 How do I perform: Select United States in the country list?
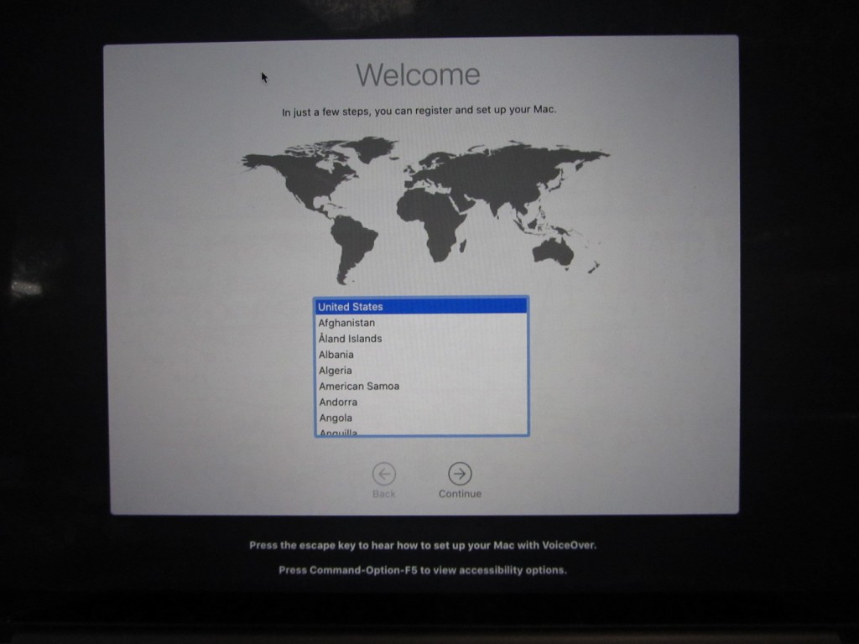point(421,307)
